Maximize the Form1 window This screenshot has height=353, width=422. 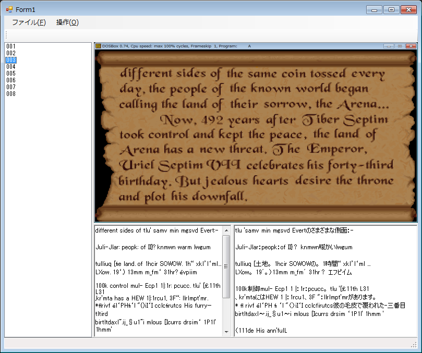click(391, 9)
